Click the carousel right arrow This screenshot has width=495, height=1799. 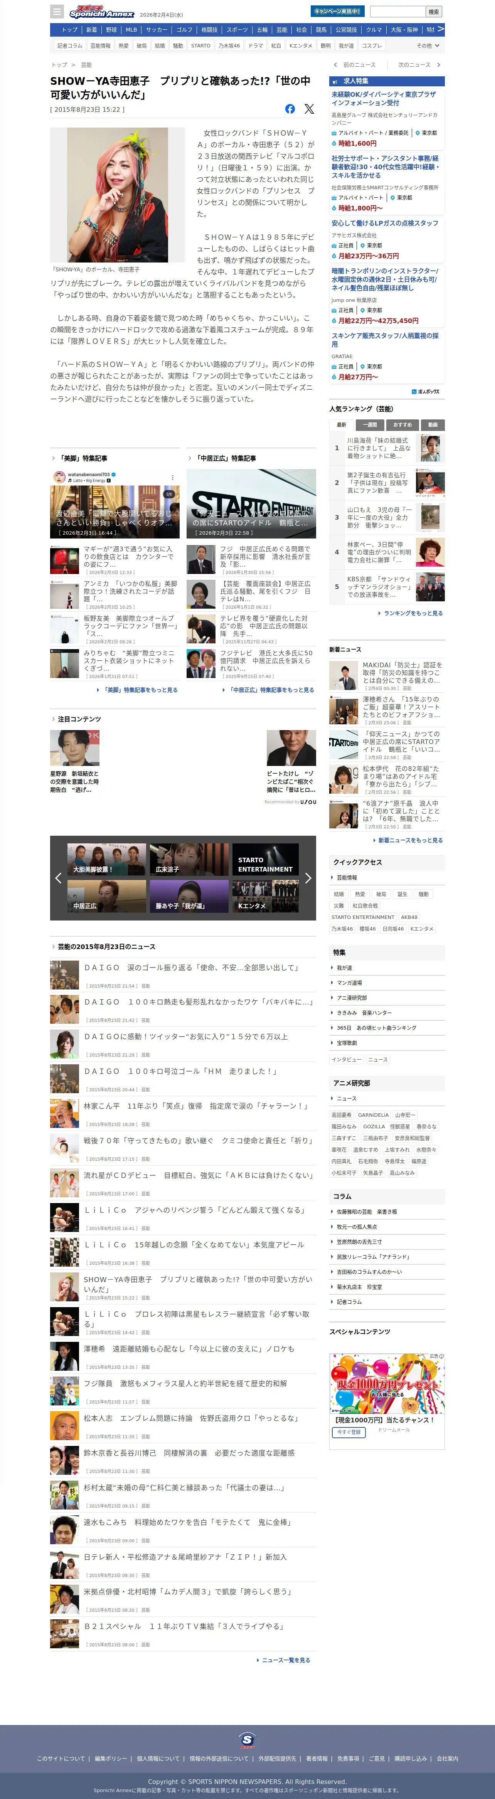[308, 878]
